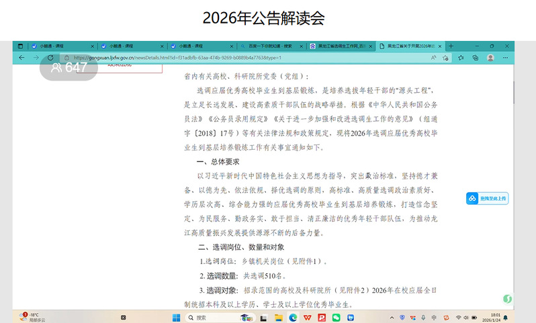
Task: Click the browser back arrow
Action: click(x=21, y=58)
